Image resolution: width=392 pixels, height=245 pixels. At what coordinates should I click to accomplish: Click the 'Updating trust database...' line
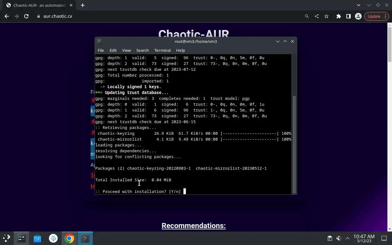(137, 93)
